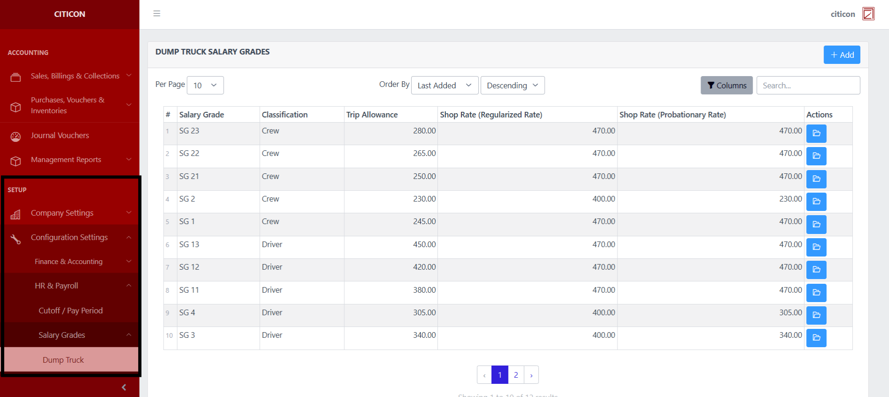
Task: Go to page 2 of results
Action: pyautogui.click(x=516, y=375)
